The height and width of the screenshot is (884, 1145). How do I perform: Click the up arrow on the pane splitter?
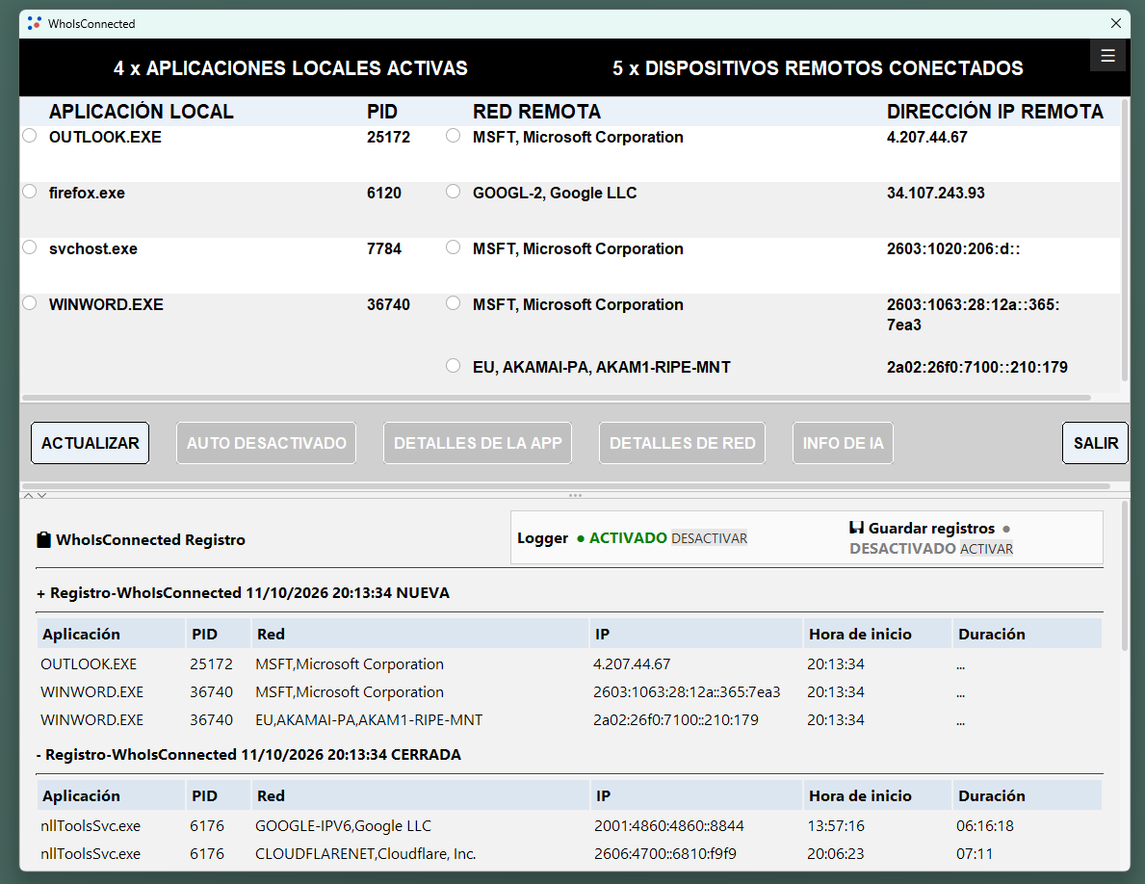tap(29, 496)
